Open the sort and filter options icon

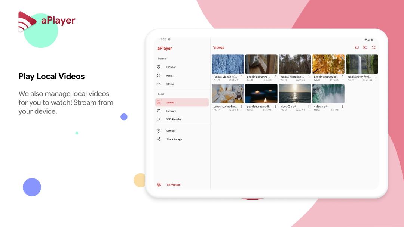[374, 47]
